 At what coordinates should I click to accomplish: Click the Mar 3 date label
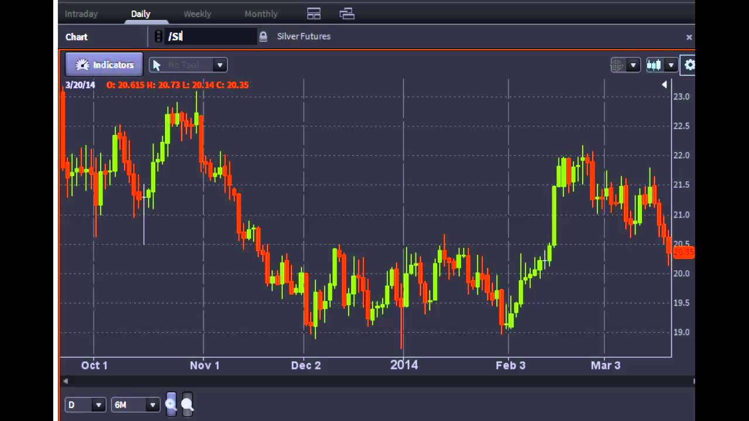(x=606, y=365)
